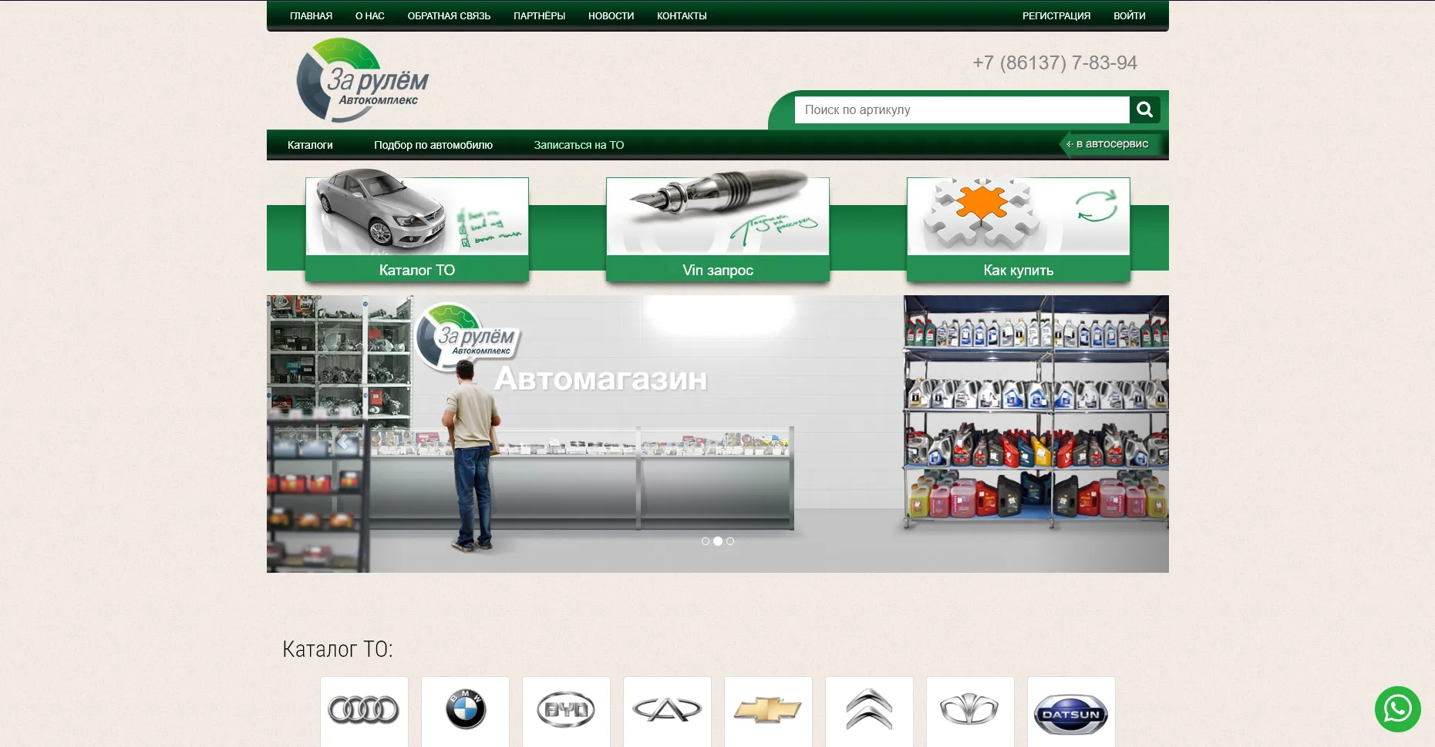The width and height of the screenshot is (1435, 747).
Task: Open Подбор по автомобилю menu item
Action: (433, 145)
